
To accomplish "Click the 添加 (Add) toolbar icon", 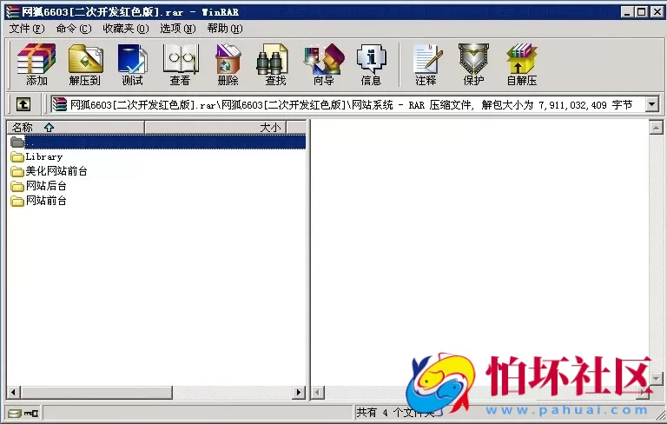I will (x=36, y=64).
